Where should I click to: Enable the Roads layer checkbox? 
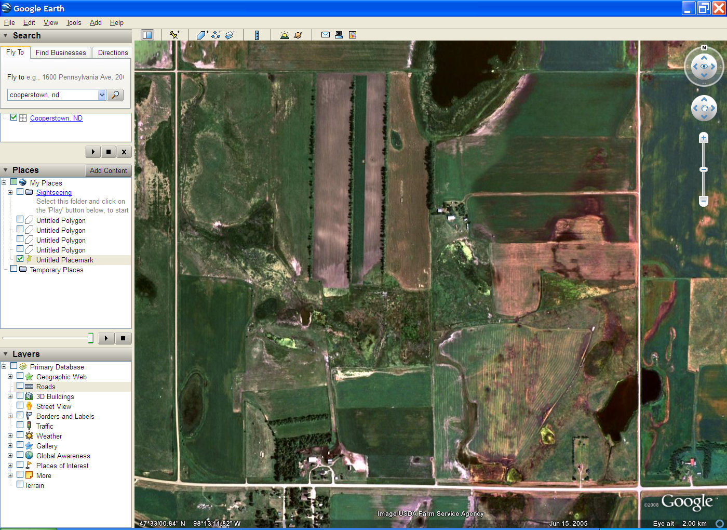(x=20, y=386)
